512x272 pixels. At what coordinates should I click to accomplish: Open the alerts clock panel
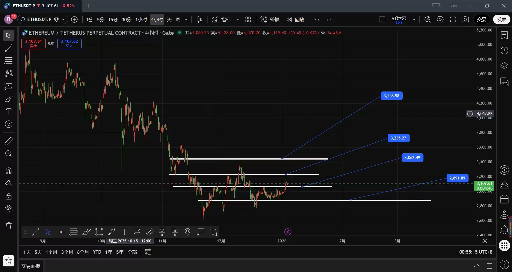[x=504, y=50]
